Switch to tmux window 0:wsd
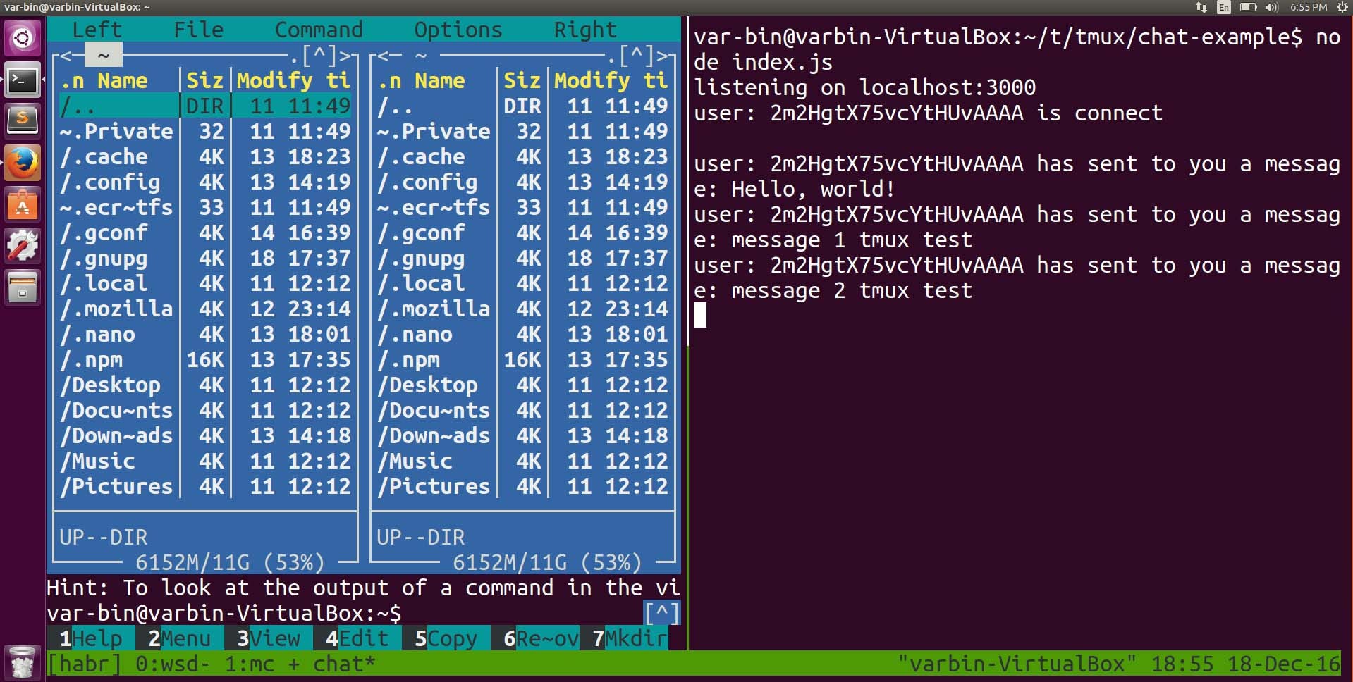 pos(173,664)
